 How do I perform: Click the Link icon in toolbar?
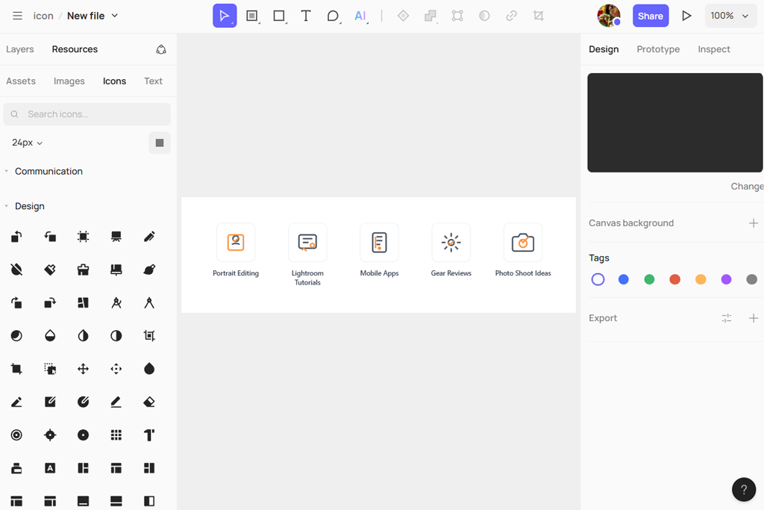[x=511, y=16]
